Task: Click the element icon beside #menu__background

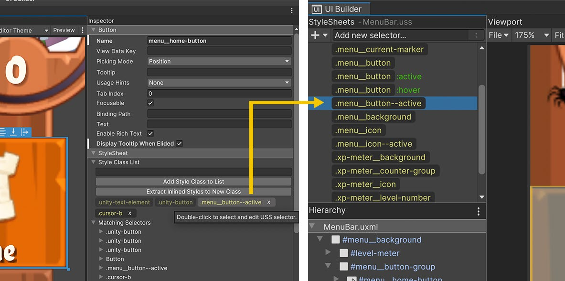Action: (335, 239)
